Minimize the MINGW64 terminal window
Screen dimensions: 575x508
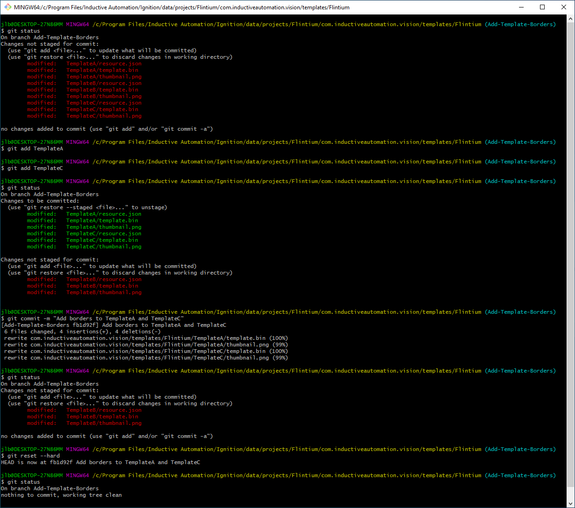[x=521, y=7]
